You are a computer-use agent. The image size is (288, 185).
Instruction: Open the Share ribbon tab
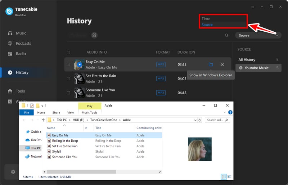coord(56,112)
